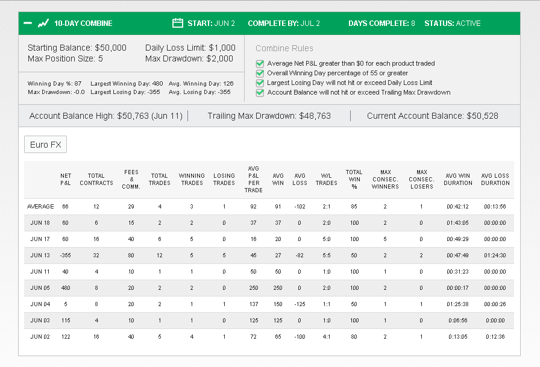Click the 00:00:17 avg win duration for JUN 05

click(457, 288)
